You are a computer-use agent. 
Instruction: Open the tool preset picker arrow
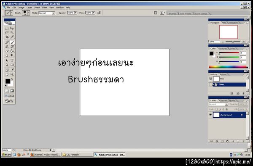tap(11, 13)
